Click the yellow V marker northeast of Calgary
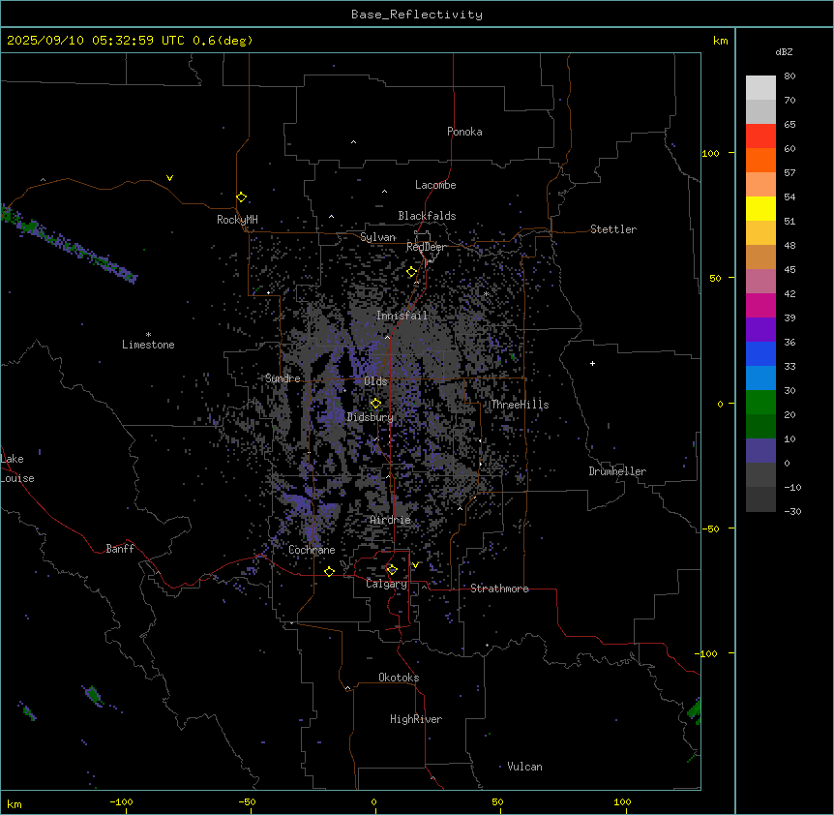This screenshot has width=834, height=815. coord(415,565)
